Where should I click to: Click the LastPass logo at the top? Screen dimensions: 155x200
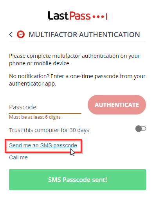77,16
